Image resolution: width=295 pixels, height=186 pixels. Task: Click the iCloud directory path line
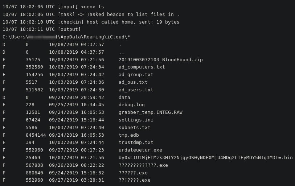point(66,37)
